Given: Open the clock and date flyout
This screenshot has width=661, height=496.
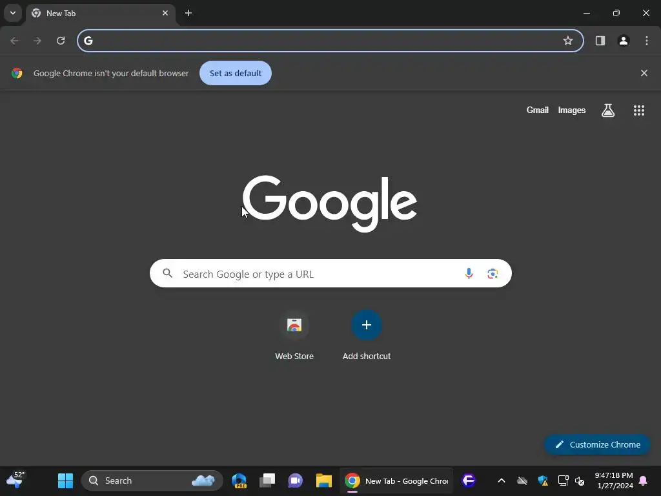Looking at the screenshot, I should pos(615,480).
